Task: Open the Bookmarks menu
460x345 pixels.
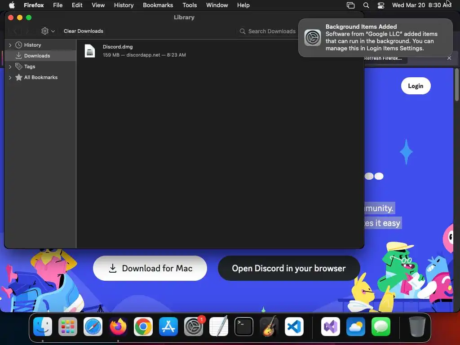Action: pos(158,5)
